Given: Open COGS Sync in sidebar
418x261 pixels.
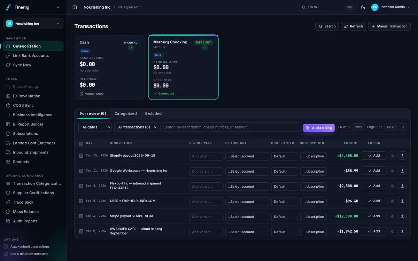Looking at the screenshot, I should [x=33, y=105].
